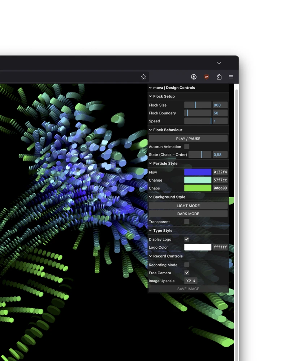
Task: Click the bookmark star icon
Action: click(143, 77)
